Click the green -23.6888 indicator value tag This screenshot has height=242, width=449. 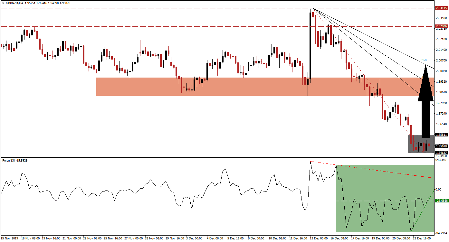coord(440,200)
